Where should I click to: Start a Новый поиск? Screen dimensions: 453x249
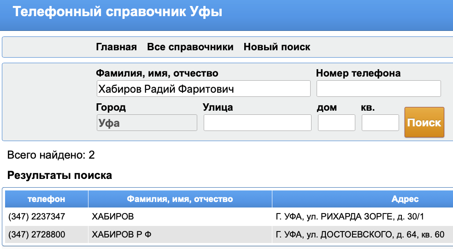[x=277, y=47]
